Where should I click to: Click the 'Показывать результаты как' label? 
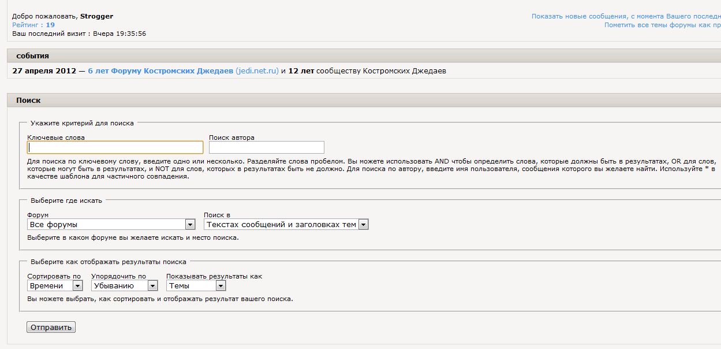pos(214,276)
